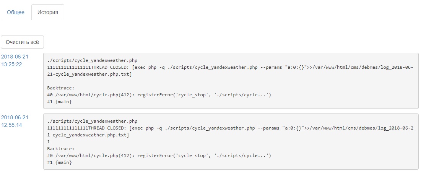Click #0 registerError line in the 13:25:22 log
Image resolution: width=421 pixels, height=175 pixels.
click(159, 95)
